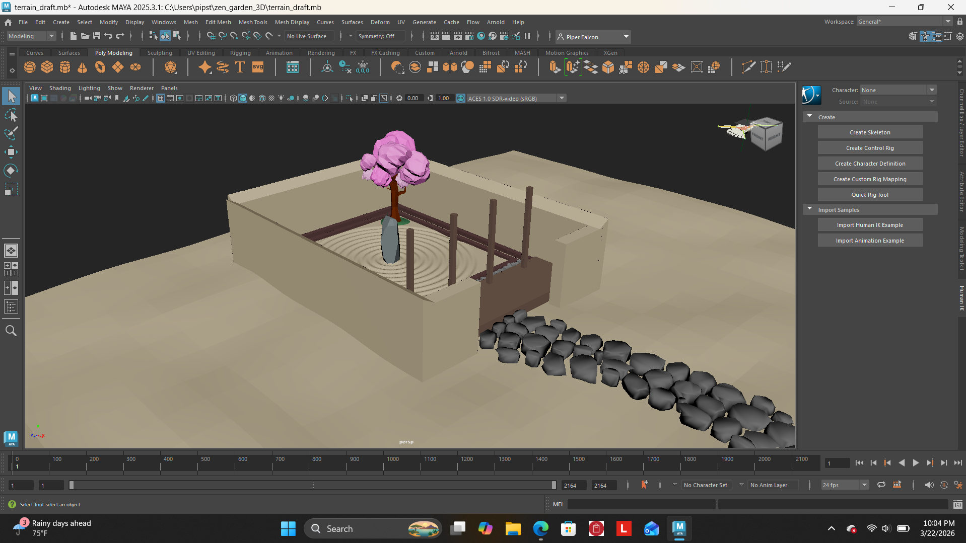This screenshot has height=543, width=966.
Task: Click the polygon type text tool (T)
Action: point(240,67)
